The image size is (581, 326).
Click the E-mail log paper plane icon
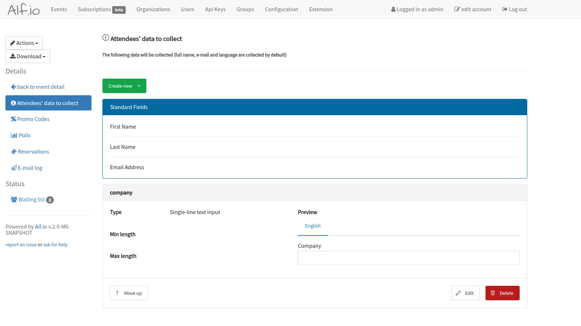tap(14, 168)
